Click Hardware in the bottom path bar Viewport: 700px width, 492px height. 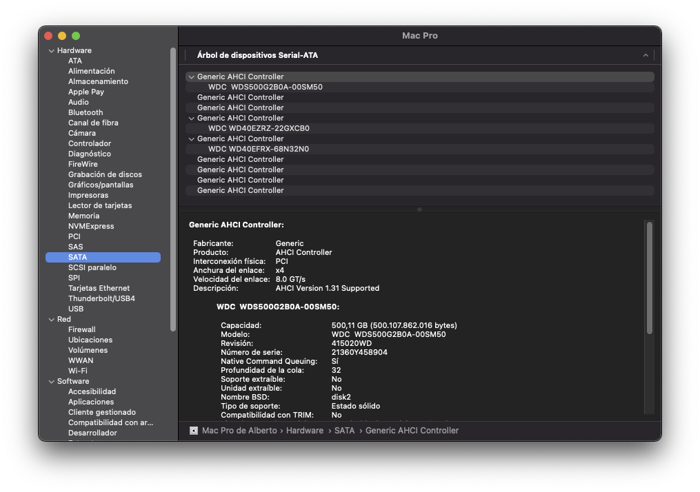click(x=304, y=431)
